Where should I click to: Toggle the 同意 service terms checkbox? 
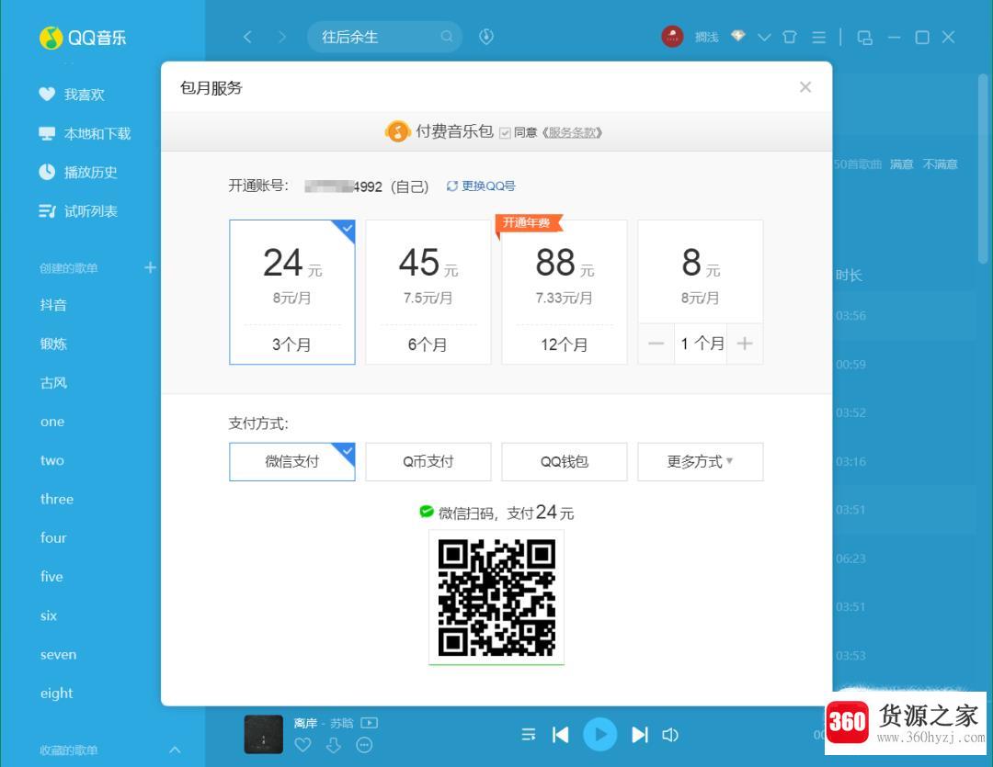(x=505, y=133)
